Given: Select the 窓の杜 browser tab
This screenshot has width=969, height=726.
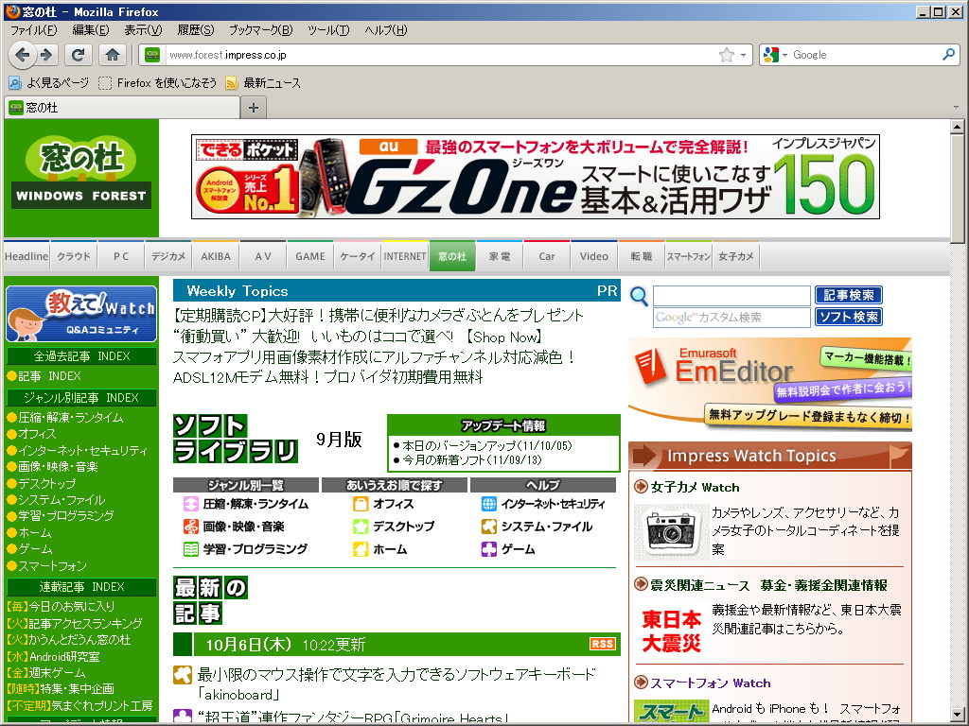Looking at the screenshot, I should coord(122,108).
